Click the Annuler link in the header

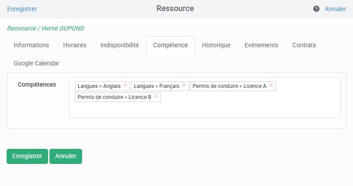pos(335,9)
